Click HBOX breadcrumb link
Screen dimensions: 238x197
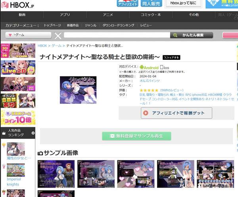42,46
